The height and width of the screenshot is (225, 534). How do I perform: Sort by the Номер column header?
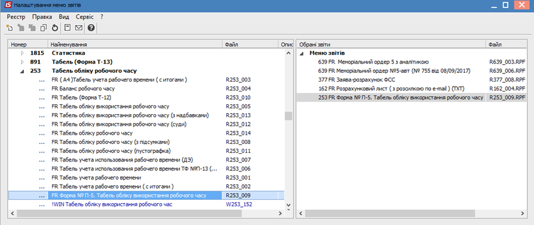coord(28,44)
